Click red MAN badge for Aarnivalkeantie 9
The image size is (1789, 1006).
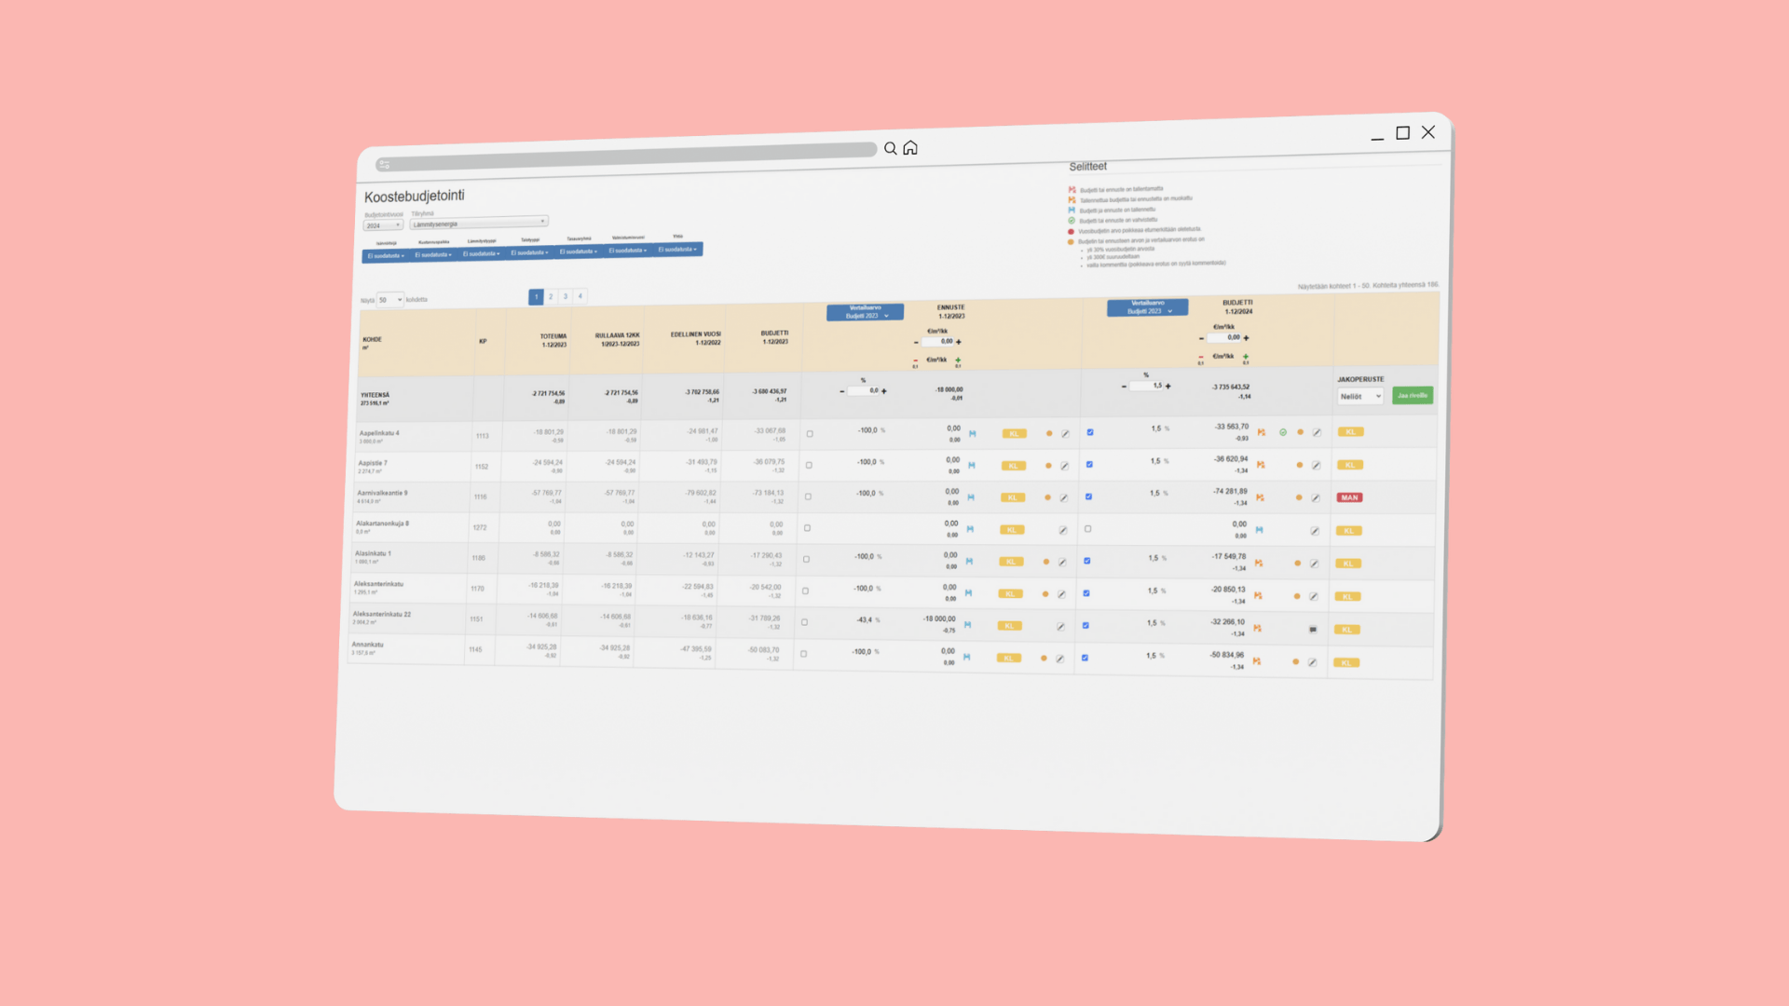click(1349, 497)
